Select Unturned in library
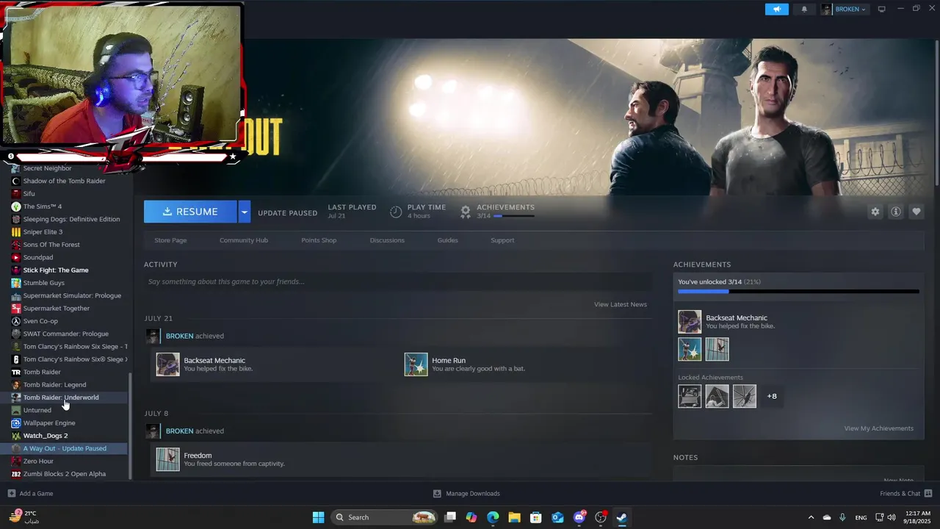Screen dimensions: 940x529 pyautogui.click(x=37, y=410)
